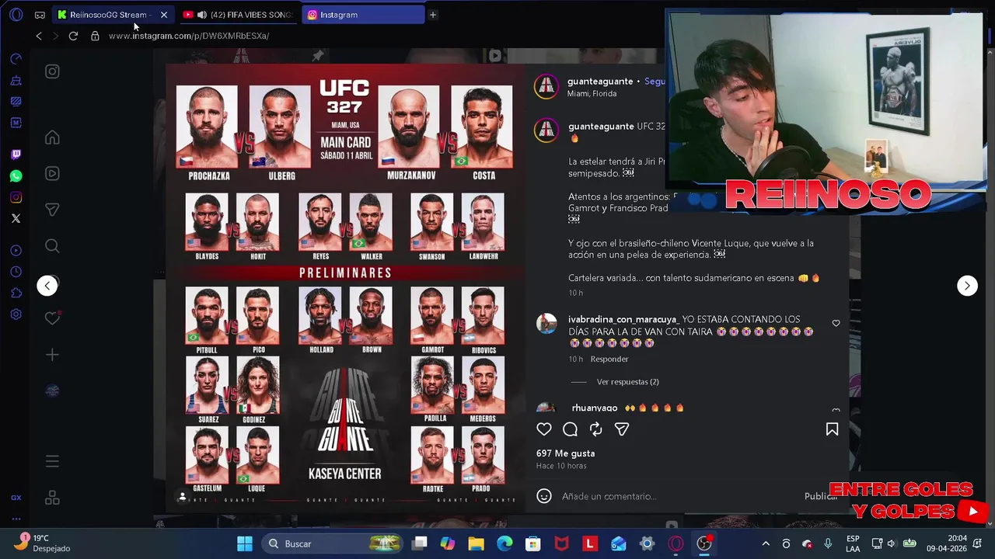The width and height of the screenshot is (995, 559).
Task: Mute the YouTube tab audio icon
Action: pos(202,15)
